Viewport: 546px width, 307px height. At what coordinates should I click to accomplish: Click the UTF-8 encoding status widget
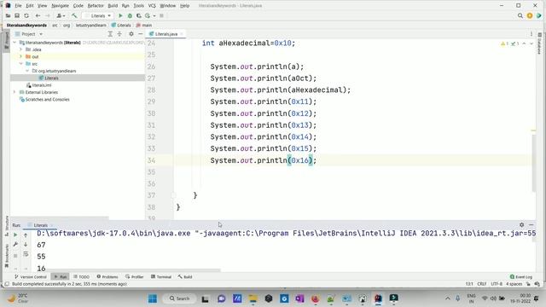[x=497, y=284]
